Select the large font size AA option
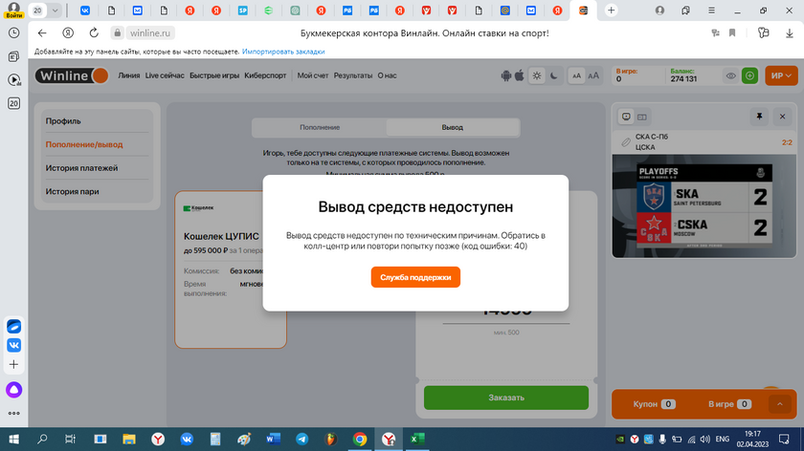The height and width of the screenshot is (451, 804). point(593,75)
